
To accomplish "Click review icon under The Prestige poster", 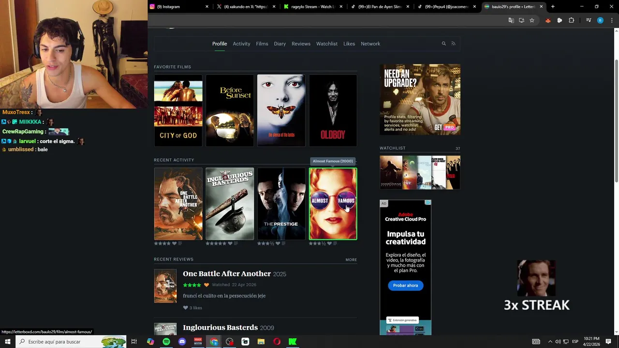I will pyautogui.click(x=283, y=244).
